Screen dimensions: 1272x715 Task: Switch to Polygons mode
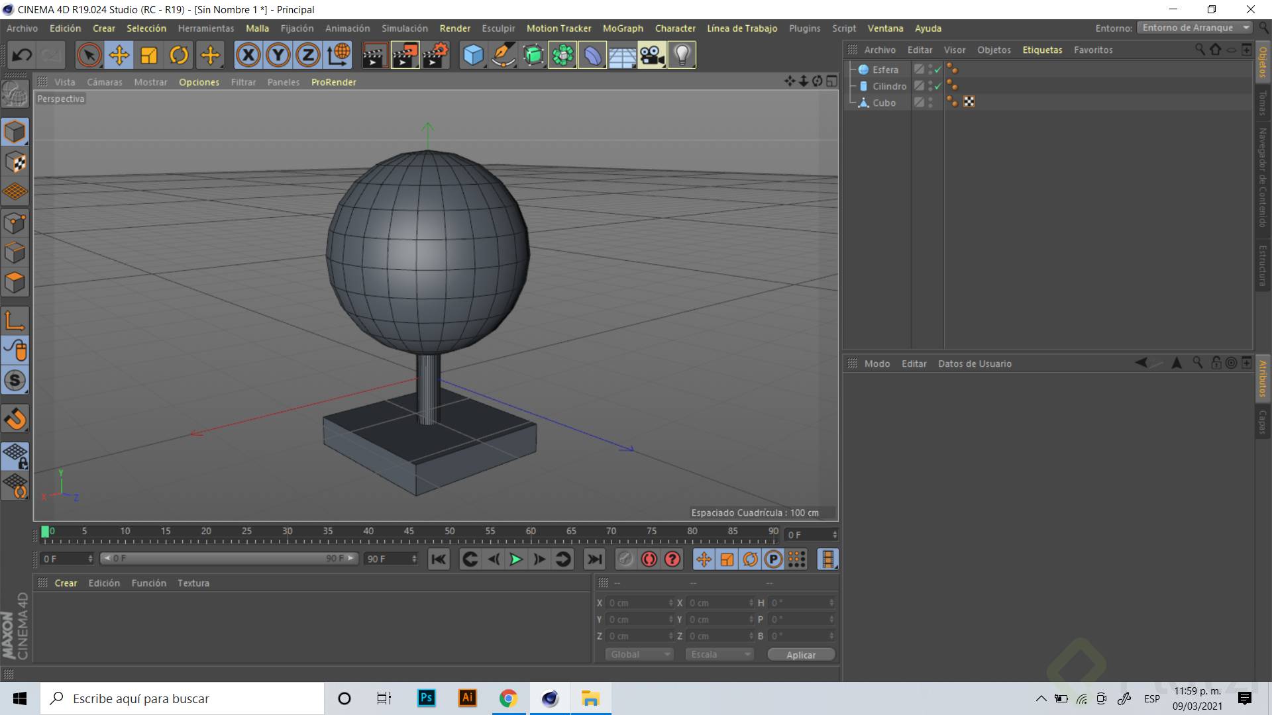(x=15, y=283)
